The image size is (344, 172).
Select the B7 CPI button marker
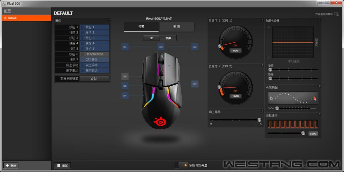(195, 84)
